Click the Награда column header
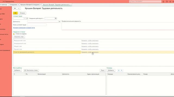Image resolution: width=174 pixels, height=97 pixels. click(117, 74)
